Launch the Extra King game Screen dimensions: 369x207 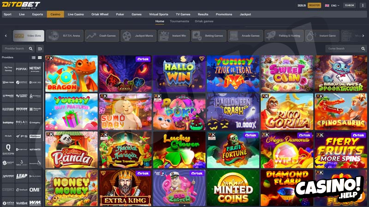(x=125, y=188)
